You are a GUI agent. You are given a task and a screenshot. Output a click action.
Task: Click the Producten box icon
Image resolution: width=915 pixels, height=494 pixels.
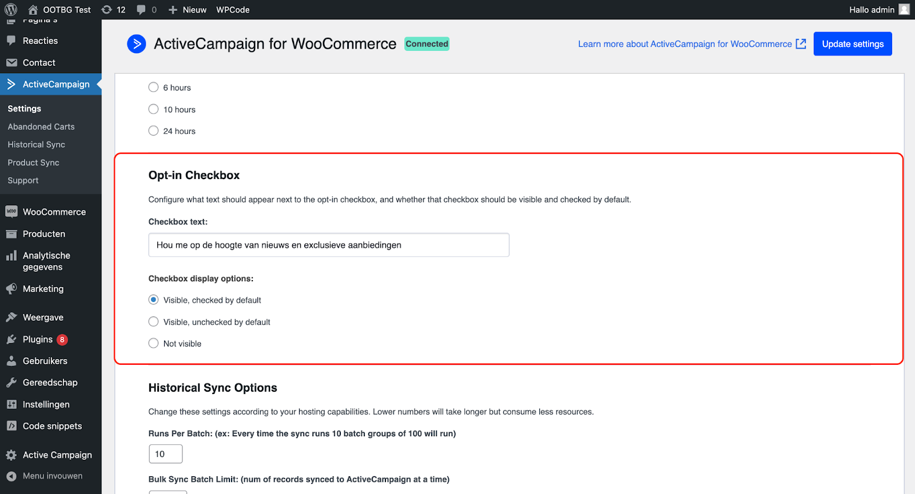tap(11, 234)
